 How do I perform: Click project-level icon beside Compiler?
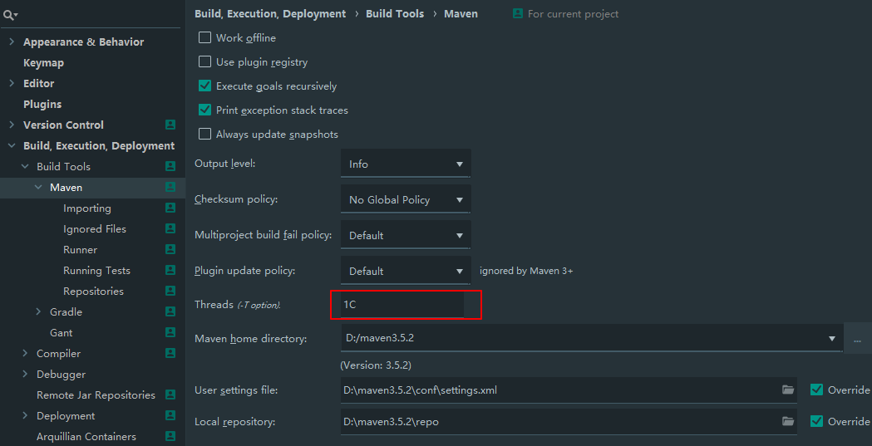[170, 353]
